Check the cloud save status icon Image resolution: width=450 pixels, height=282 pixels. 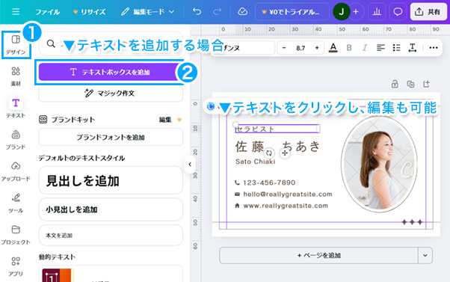[x=243, y=12]
